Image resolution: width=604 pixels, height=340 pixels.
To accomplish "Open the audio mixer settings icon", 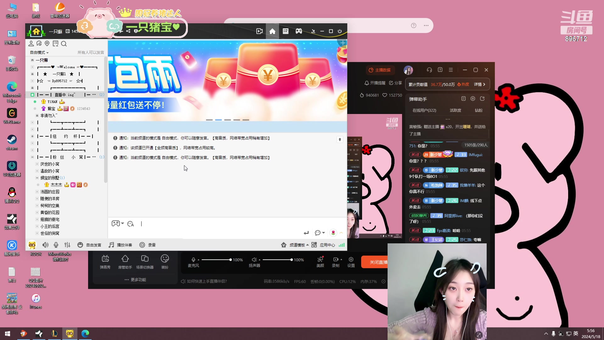I will pos(67,245).
